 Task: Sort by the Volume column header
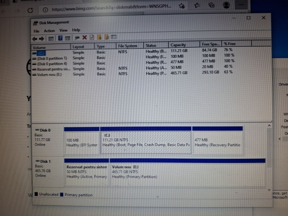point(51,48)
